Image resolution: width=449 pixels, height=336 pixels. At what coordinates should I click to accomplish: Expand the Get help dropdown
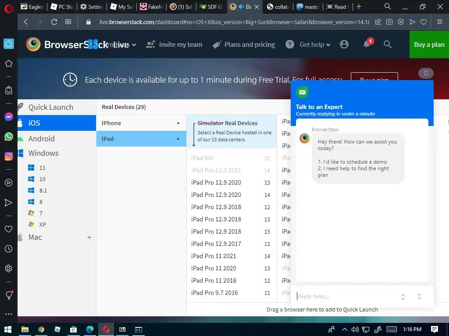tap(315, 45)
